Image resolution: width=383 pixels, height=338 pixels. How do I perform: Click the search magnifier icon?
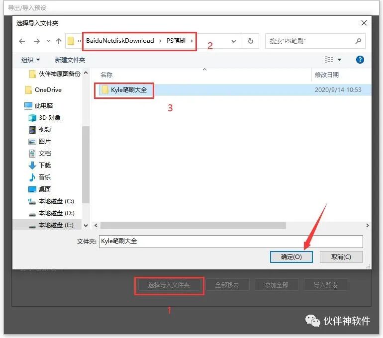358,41
